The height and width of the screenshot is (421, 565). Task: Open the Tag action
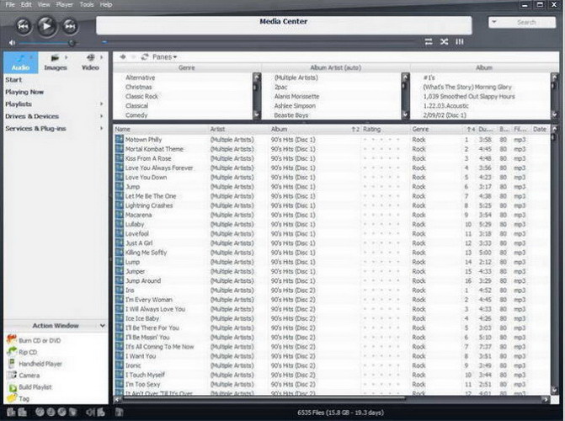pyautogui.click(x=18, y=398)
